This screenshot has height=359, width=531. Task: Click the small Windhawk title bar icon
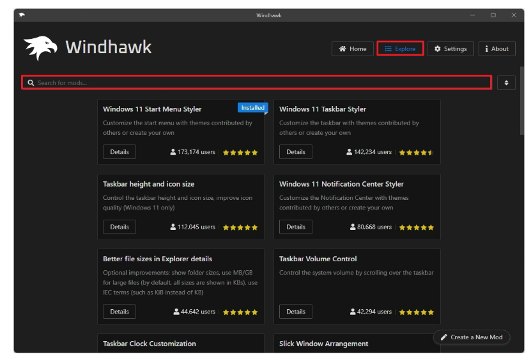[x=22, y=15]
